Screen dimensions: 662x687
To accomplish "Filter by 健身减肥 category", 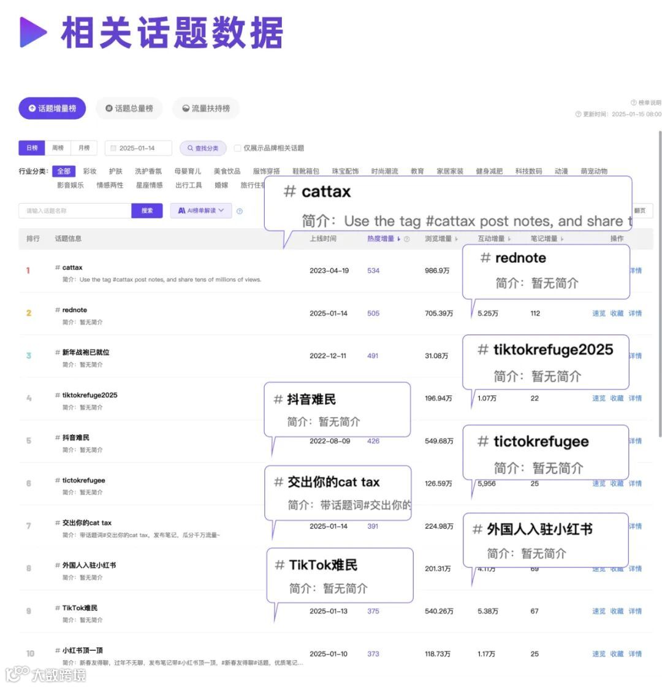I will tap(489, 171).
